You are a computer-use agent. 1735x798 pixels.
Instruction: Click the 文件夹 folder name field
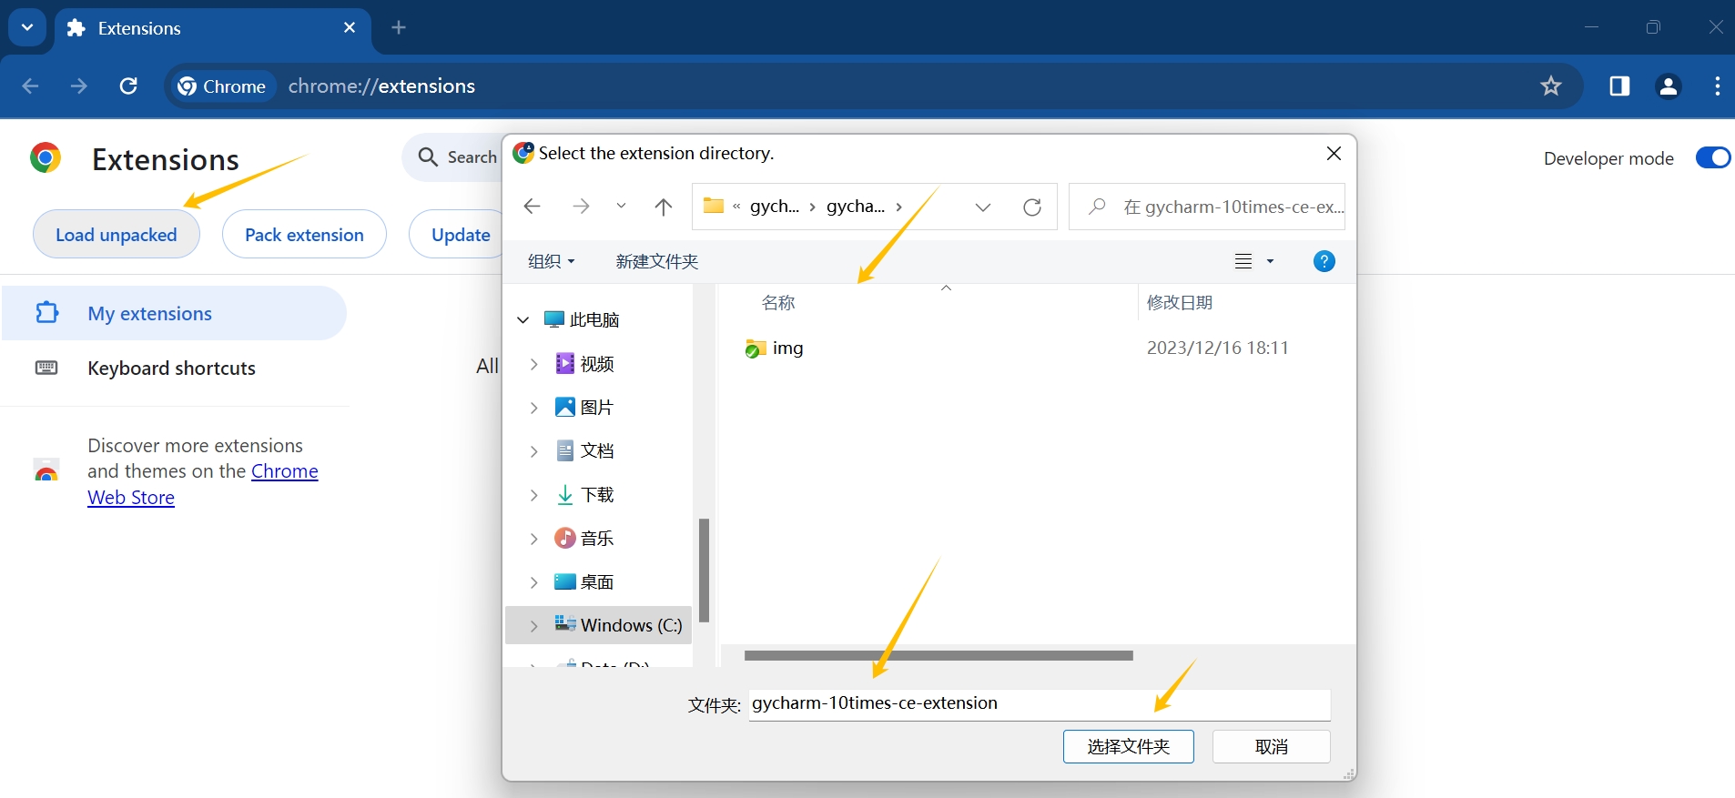[x=1040, y=704]
